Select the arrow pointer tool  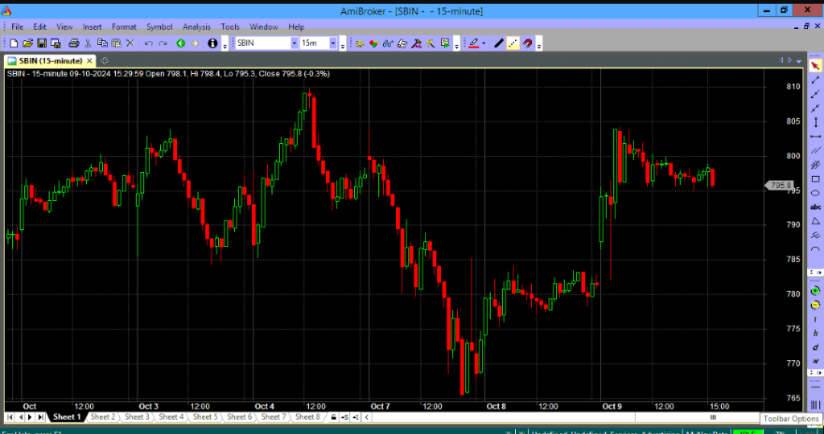(815, 66)
